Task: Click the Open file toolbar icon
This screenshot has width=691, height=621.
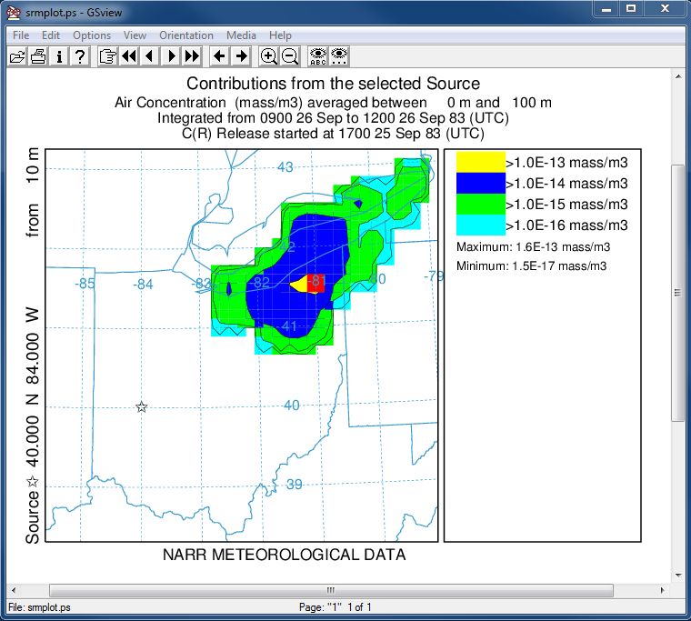Action: tap(17, 56)
